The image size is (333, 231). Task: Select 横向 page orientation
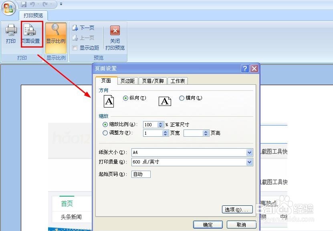(182, 98)
